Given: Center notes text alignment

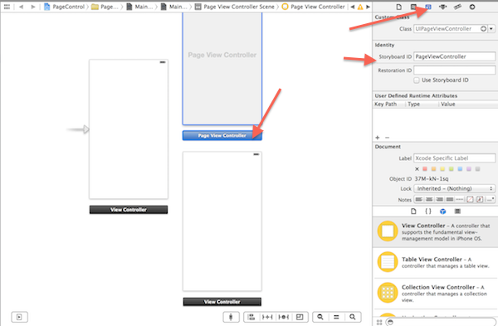Looking at the screenshot, I should point(429,199).
